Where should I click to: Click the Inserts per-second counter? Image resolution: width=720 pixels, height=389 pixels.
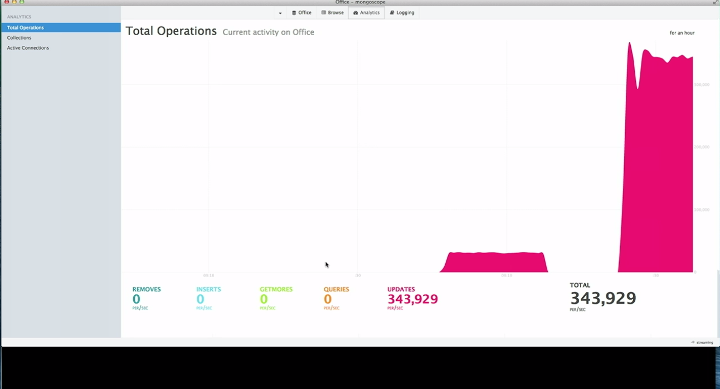(x=208, y=298)
